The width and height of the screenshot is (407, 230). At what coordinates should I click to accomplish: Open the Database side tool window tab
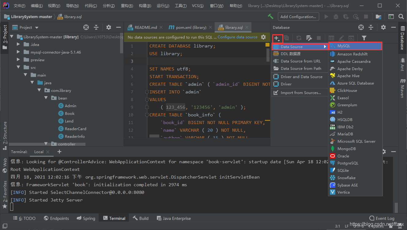tap(402, 38)
